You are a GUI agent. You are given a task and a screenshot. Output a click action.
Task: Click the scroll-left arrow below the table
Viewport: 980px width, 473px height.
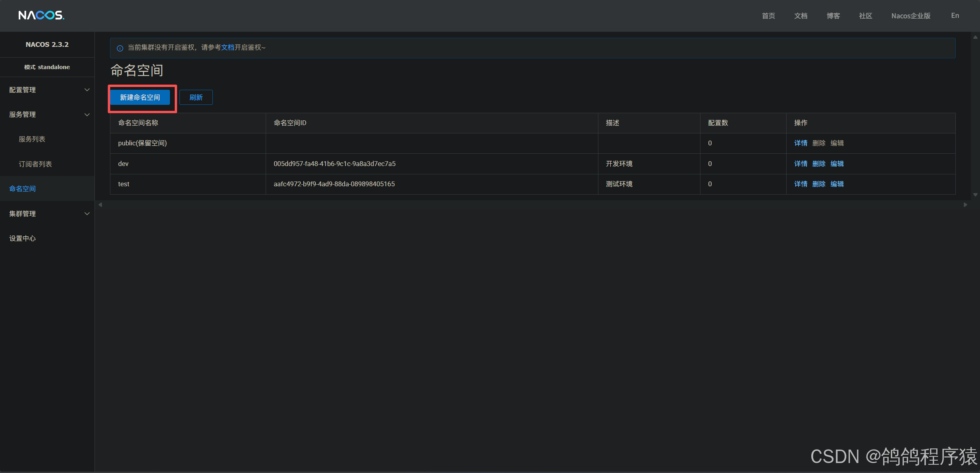click(100, 205)
